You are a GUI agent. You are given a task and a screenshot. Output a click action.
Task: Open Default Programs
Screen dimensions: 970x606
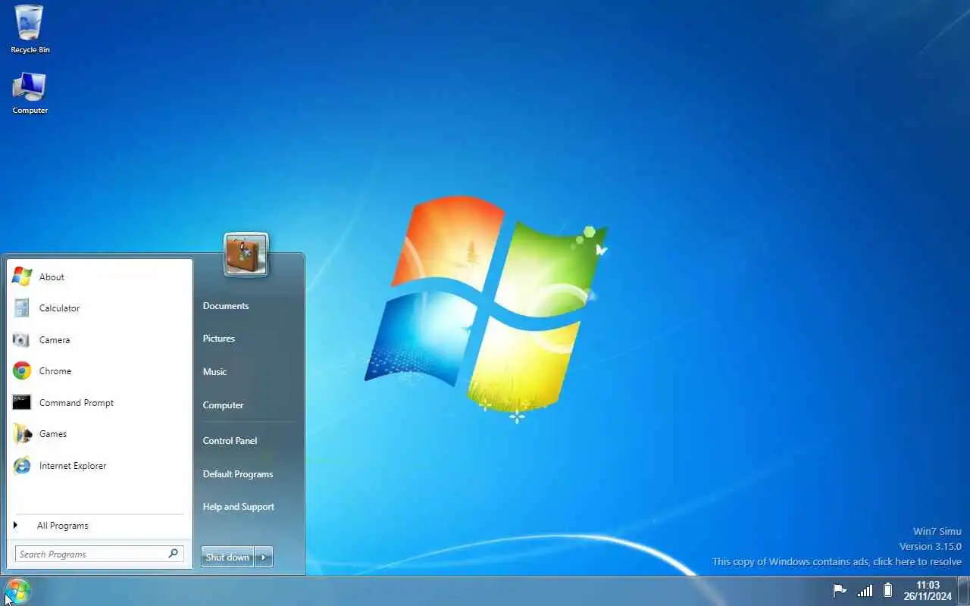238,474
